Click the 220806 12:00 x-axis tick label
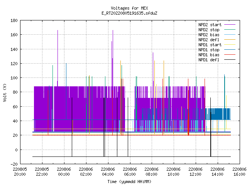This screenshot has width=247, height=185. pos(196,172)
